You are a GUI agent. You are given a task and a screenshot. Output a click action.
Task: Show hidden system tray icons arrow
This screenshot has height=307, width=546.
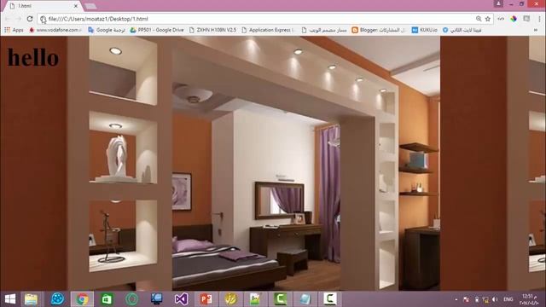[456, 299]
